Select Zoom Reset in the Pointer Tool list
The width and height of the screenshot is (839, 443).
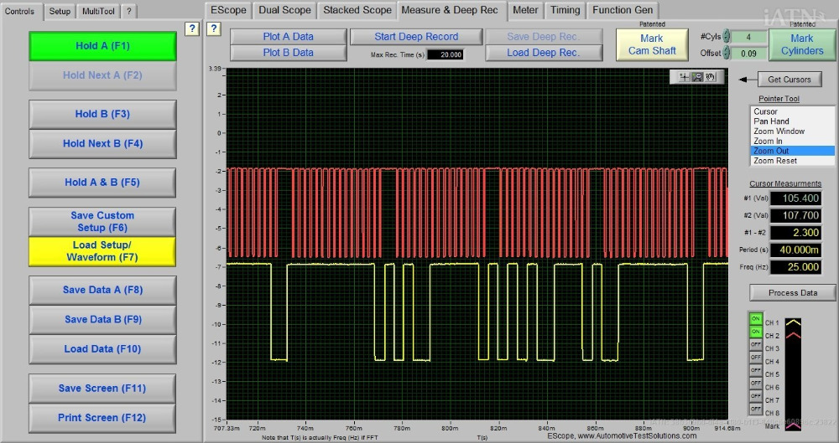pyautogui.click(x=776, y=161)
